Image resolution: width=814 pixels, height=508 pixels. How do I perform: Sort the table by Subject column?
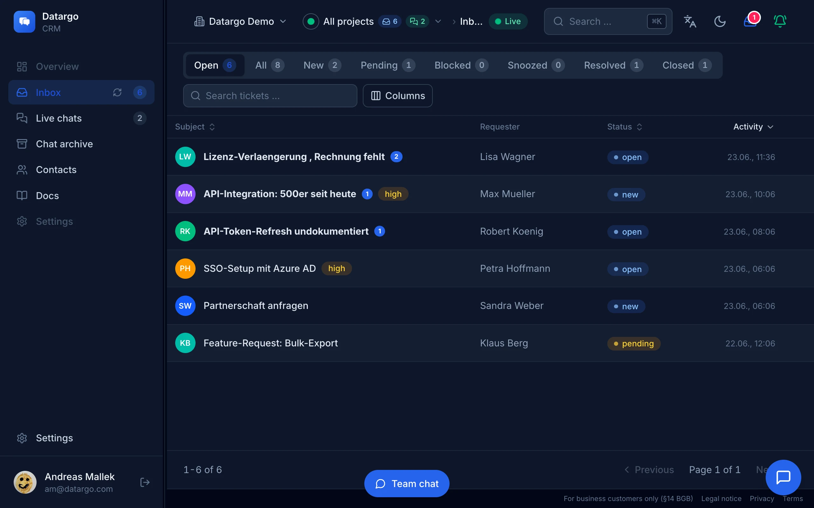point(195,127)
